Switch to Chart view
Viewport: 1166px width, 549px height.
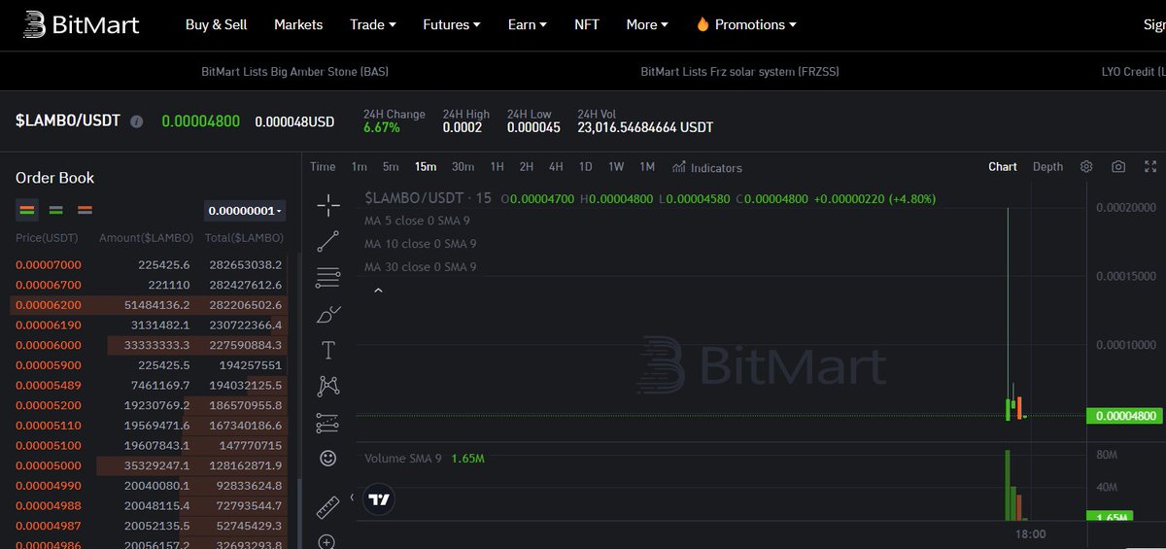[x=1003, y=167]
